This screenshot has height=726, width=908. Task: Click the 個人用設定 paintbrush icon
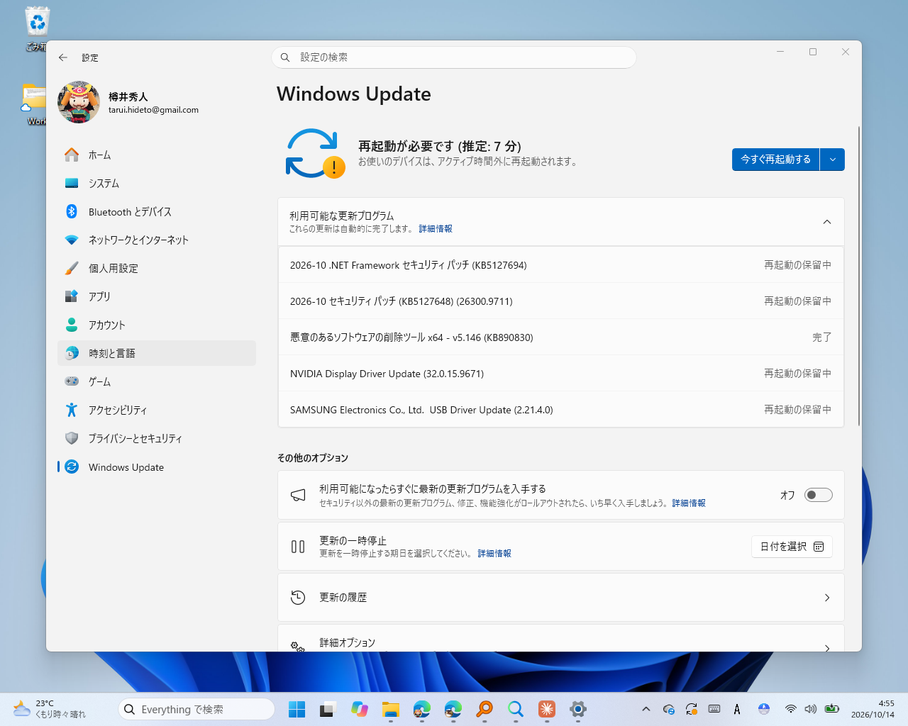tap(72, 268)
